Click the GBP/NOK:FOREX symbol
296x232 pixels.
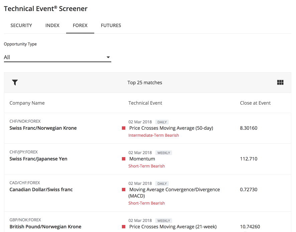25,220
